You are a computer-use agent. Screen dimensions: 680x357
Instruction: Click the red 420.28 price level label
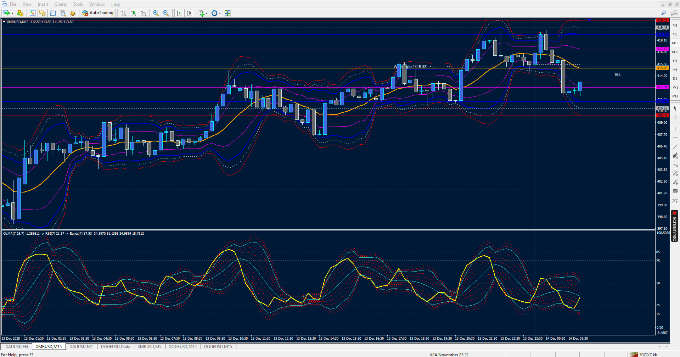click(662, 21)
